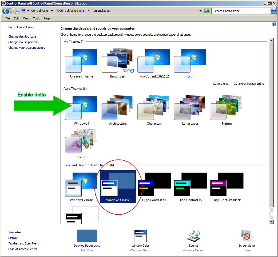Open Change mouse pointers link
This screenshot has width=278, height=257.
tap(23, 42)
